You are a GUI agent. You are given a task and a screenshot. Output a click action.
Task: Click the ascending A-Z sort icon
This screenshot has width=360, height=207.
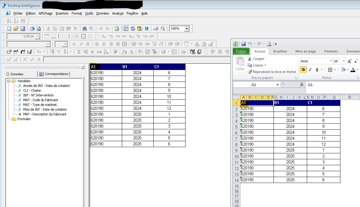pyautogui.click(x=9, y=21)
